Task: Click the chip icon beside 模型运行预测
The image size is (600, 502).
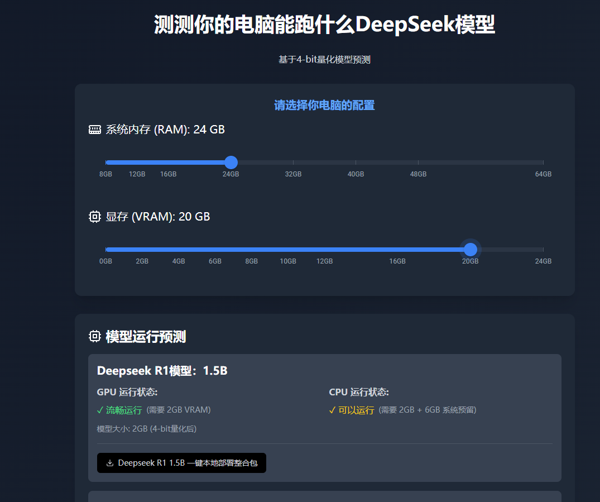Action: pyautogui.click(x=94, y=336)
